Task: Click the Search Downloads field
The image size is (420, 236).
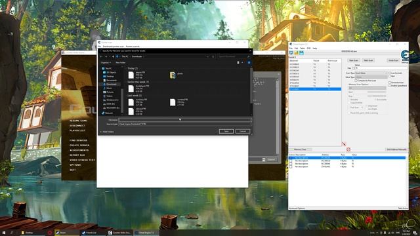Action: (x=234, y=56)
